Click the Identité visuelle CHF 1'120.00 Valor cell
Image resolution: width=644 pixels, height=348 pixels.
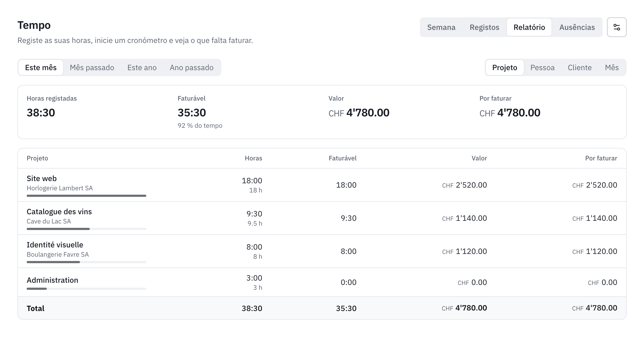(465, 251)
